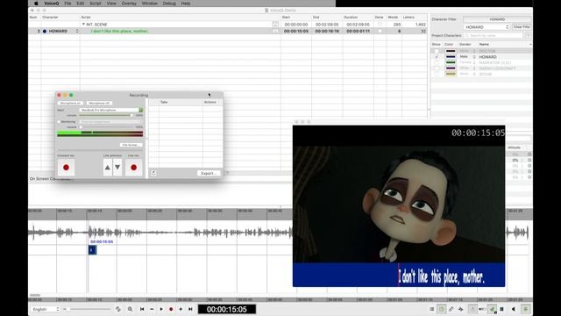Collapse the INT. SCENE disclosure triangle
This screenshot has width=561, height=316.
point(83,25)
